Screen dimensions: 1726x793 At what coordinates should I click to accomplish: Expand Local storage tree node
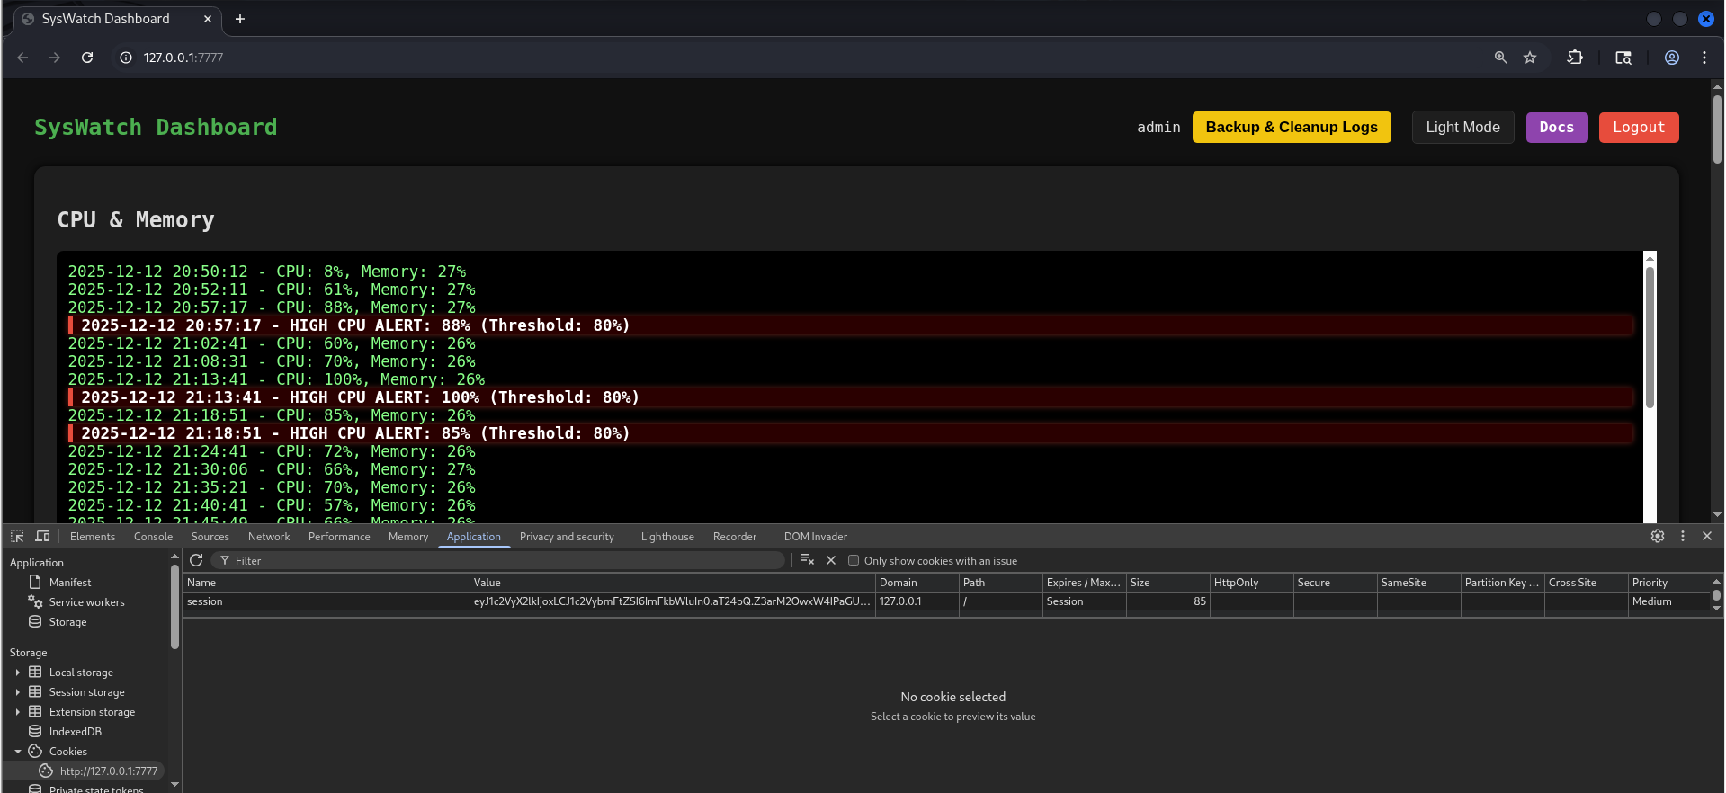[17, 673]
